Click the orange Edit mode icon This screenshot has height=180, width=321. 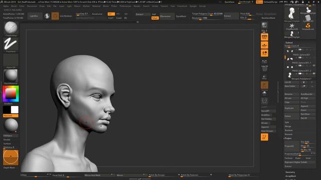(x=264, y=137)
